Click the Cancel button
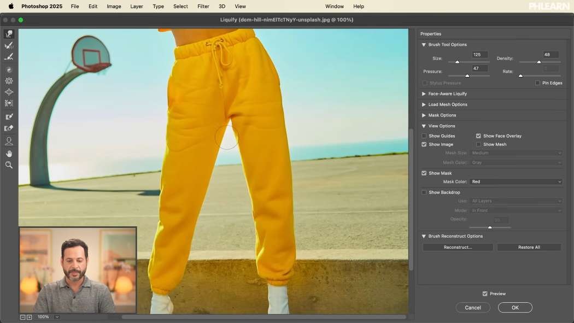 pos(473,308)
